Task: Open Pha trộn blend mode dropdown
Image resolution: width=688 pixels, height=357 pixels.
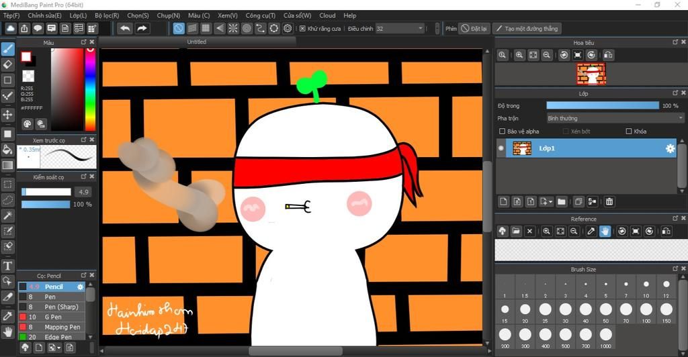Action: tap(615, 118)
